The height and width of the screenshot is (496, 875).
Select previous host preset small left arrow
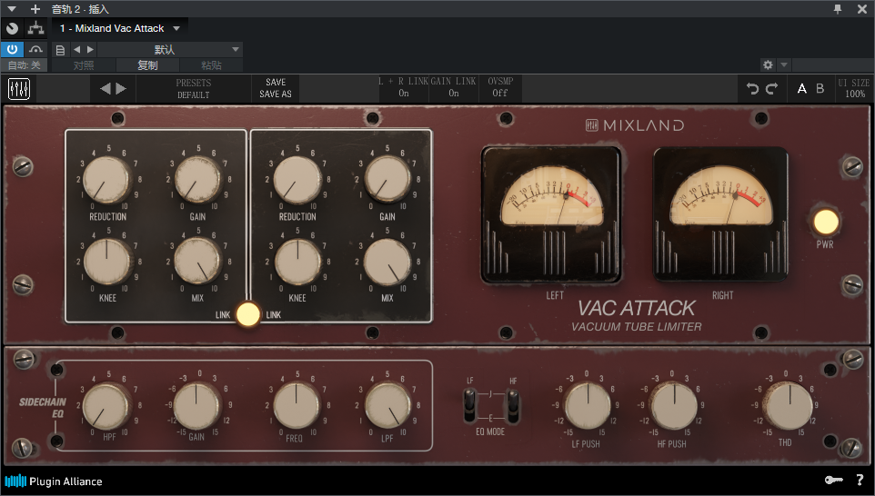point(77,50)
